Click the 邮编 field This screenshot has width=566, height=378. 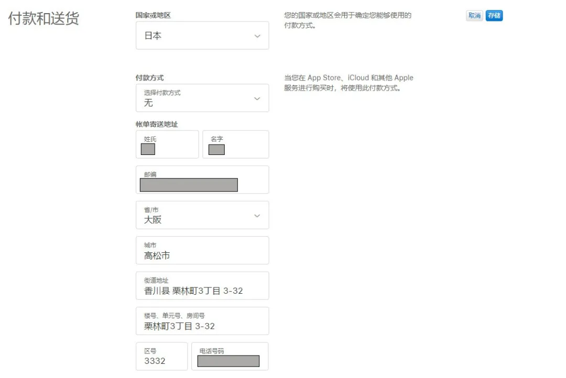coord(202,180)
